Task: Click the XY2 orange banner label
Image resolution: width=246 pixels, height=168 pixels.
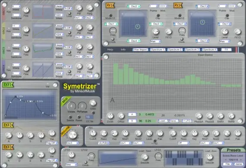Action: click(178, 6)
